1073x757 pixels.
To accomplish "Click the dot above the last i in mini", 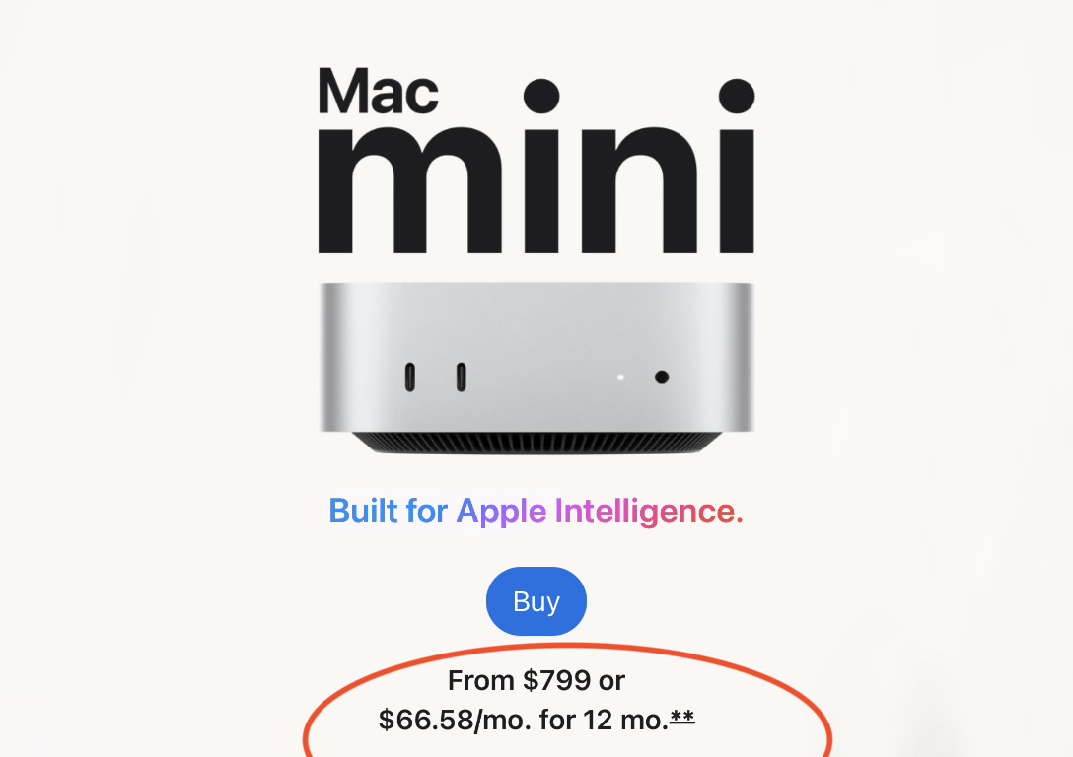I will 737,96.
